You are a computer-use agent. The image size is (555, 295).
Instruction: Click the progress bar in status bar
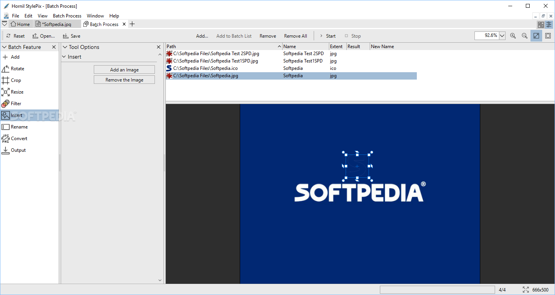coord(437,290)
